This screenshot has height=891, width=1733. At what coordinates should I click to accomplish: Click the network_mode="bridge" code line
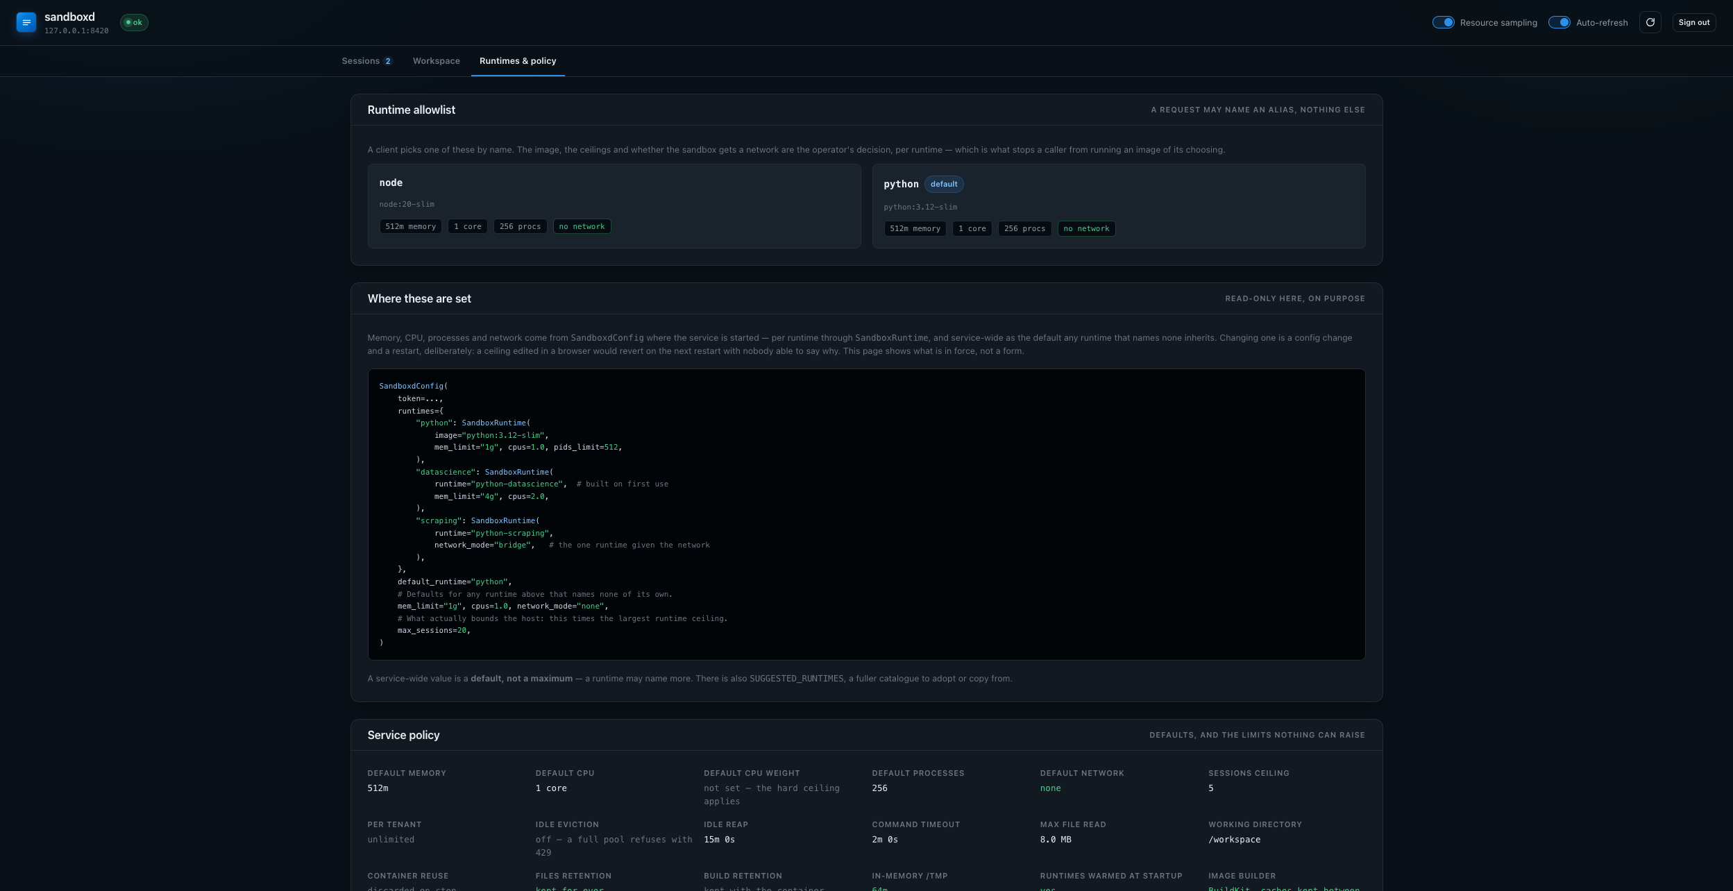tap(484, 545)
